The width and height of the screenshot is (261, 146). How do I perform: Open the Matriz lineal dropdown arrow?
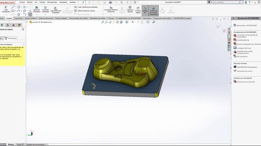(x=102, y=11)
